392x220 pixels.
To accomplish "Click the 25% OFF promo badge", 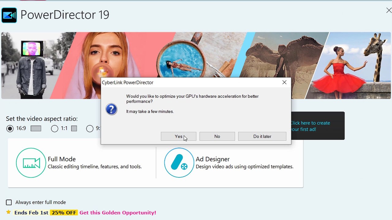I will (64, 213).
